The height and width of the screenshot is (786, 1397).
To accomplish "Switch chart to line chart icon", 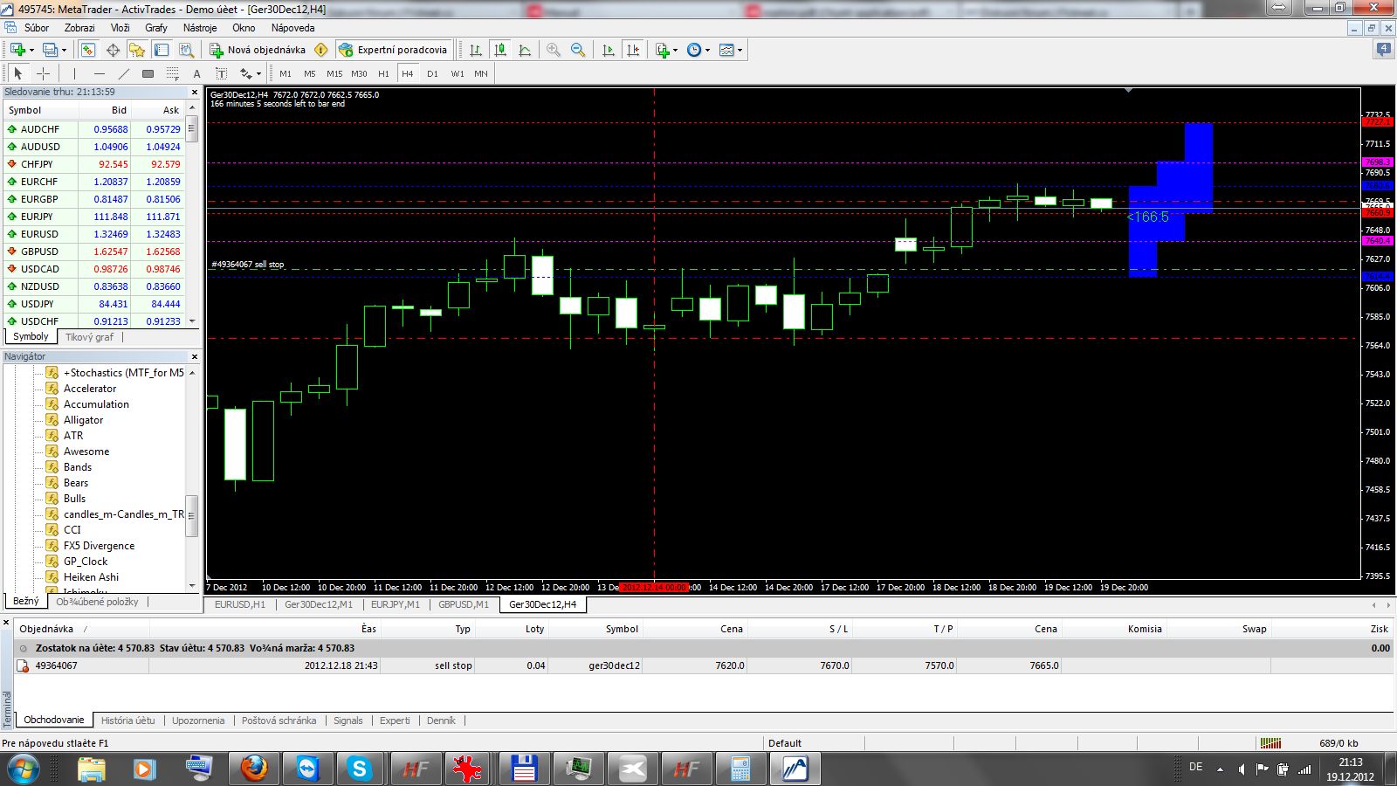I will click(x=525, y=50).
